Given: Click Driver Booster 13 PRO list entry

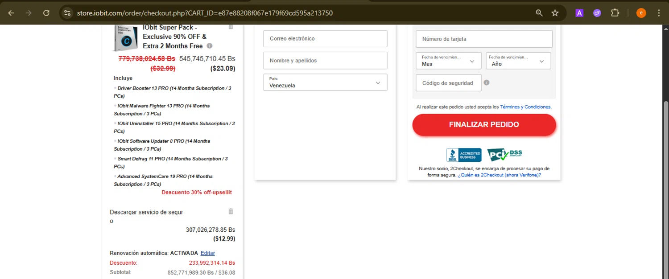Looking at the screenshot, I should pos(172,92).
